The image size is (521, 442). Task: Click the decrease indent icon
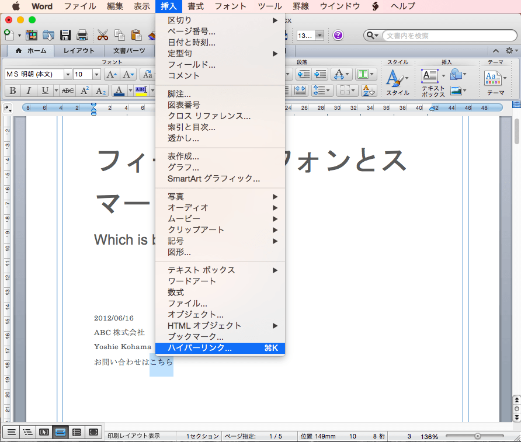coord(304,74)
